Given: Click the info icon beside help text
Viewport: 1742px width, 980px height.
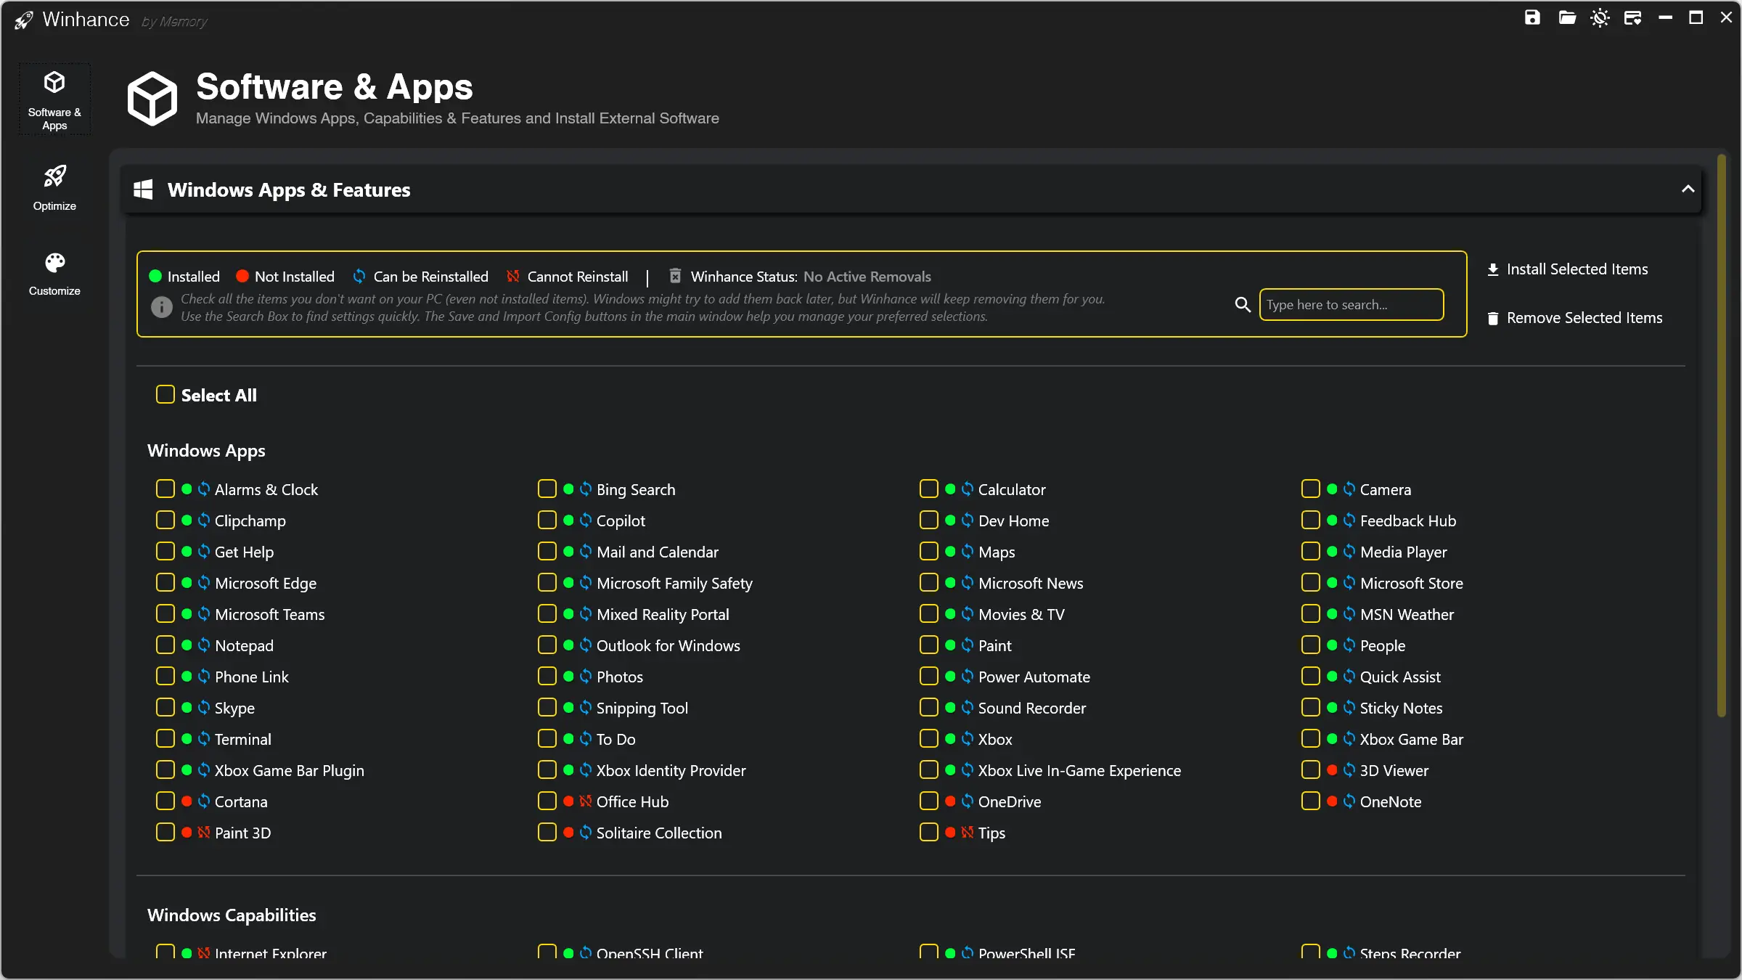Looking at the screenshot, I should pyautogui.click(x=161, y=307).
